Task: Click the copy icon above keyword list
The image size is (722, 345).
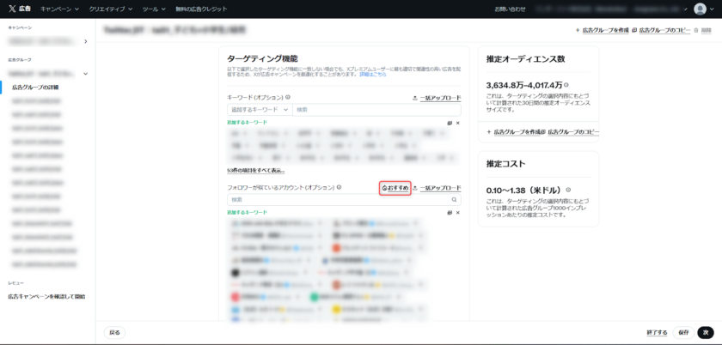Action: click(x=449, y=123)
